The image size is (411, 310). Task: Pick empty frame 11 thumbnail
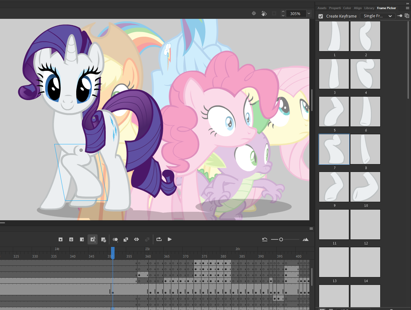(x=334, y=224)
